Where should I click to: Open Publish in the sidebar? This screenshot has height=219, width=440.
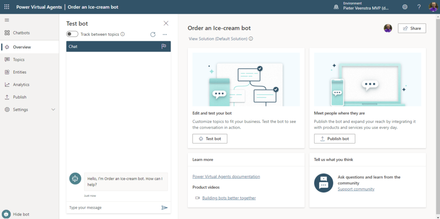30,97
